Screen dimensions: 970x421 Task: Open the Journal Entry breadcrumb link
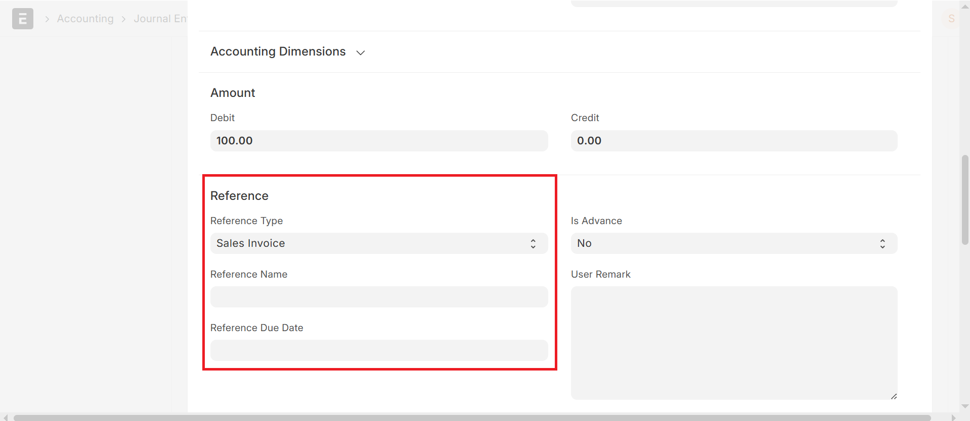[x=160, y=19]
